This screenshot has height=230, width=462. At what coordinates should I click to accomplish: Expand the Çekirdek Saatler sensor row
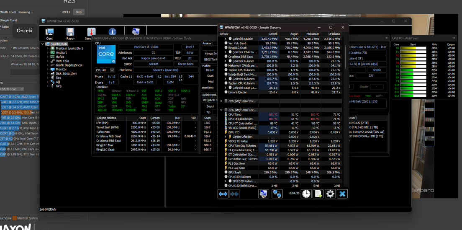(226, 39)
